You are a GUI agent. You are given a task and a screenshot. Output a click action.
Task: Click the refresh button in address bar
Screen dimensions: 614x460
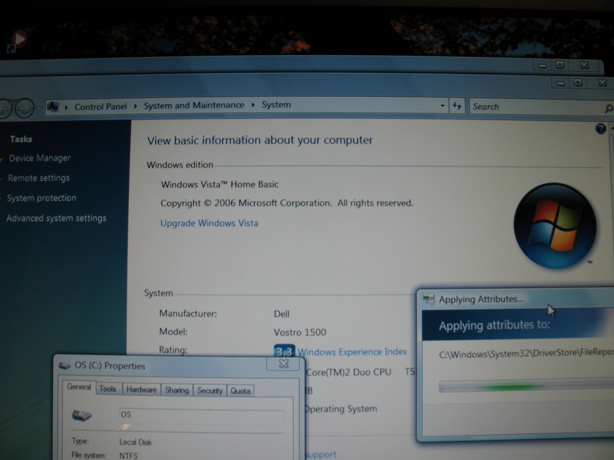(x=457, y=106)
